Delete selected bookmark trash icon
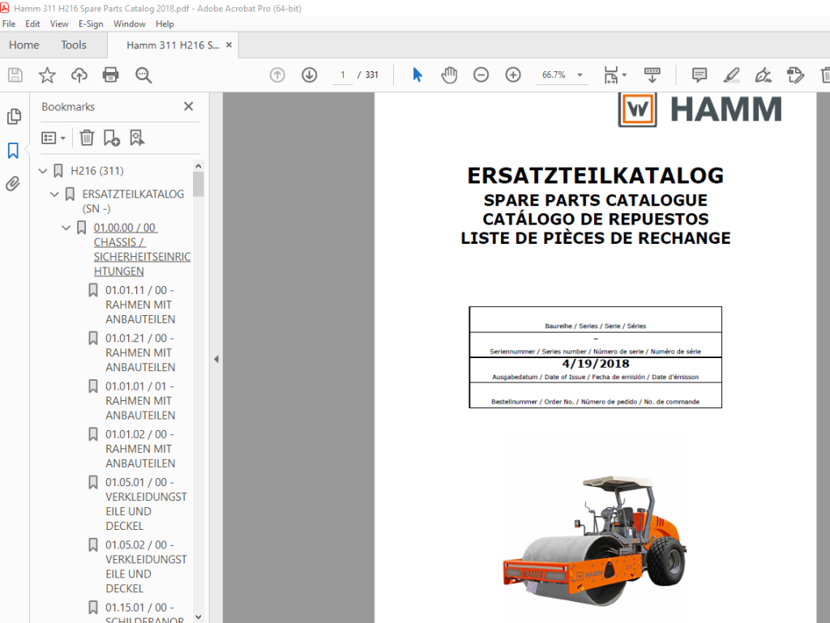The width and height of the screenshot is (830, 623). (87, 138)
